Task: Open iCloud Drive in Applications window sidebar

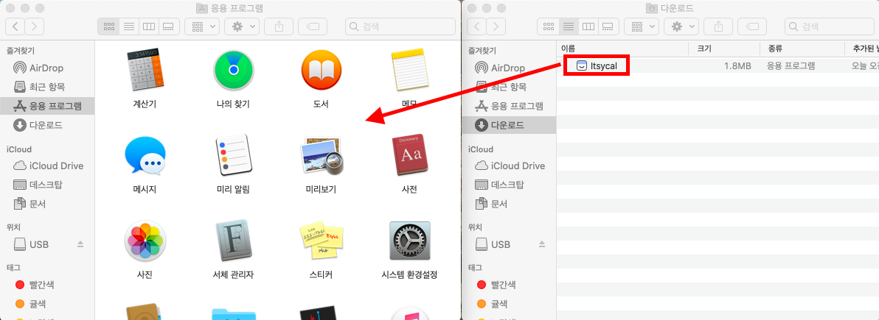Action: coord(47,166)
